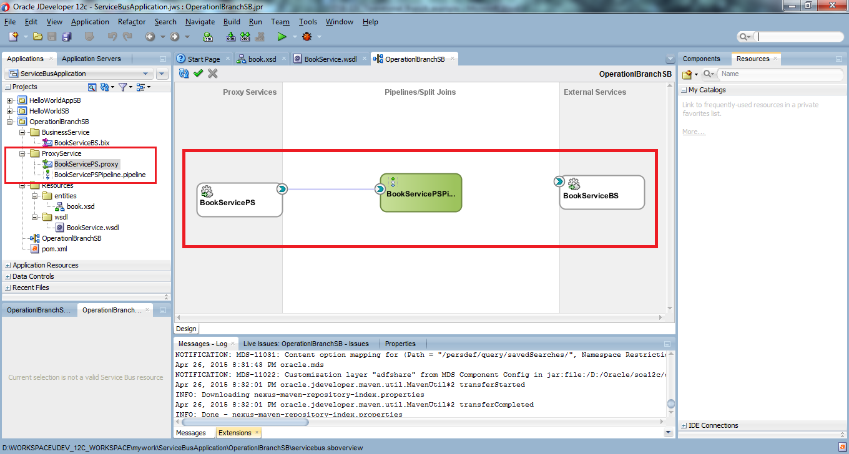Click the BookServiceBS input connector arrow
The width and height of the screenshot is (849, 454).
pos(559,181)
